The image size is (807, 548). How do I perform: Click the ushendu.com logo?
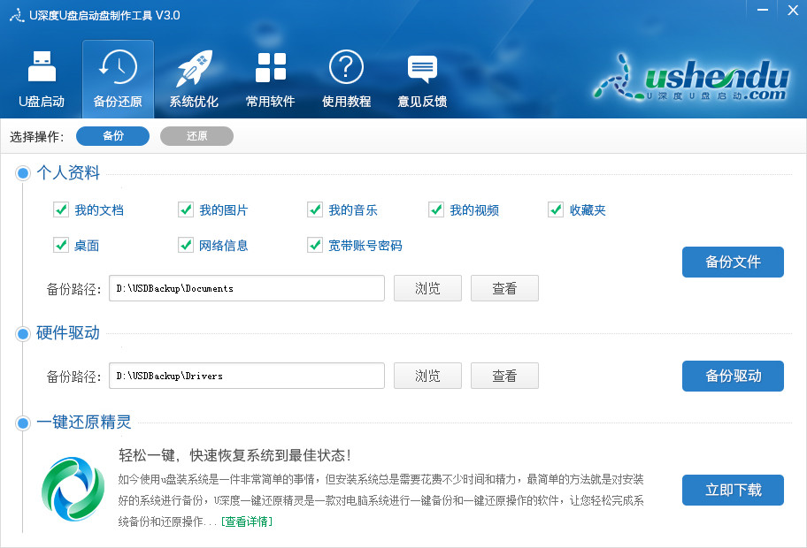coord(692,78)
